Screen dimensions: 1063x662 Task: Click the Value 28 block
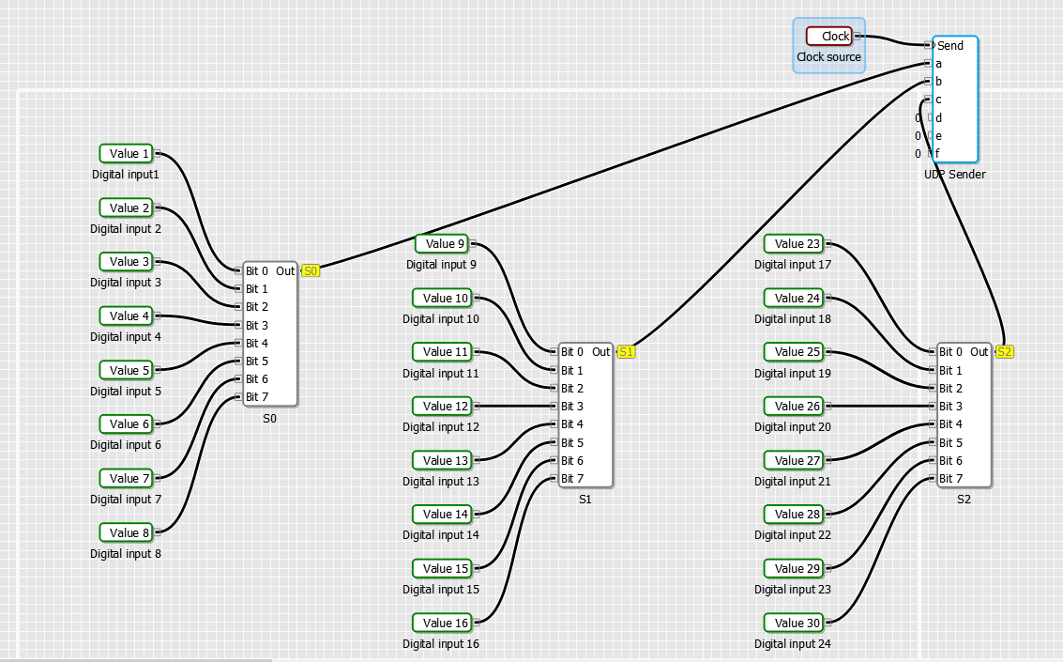[x=794, y=515]
